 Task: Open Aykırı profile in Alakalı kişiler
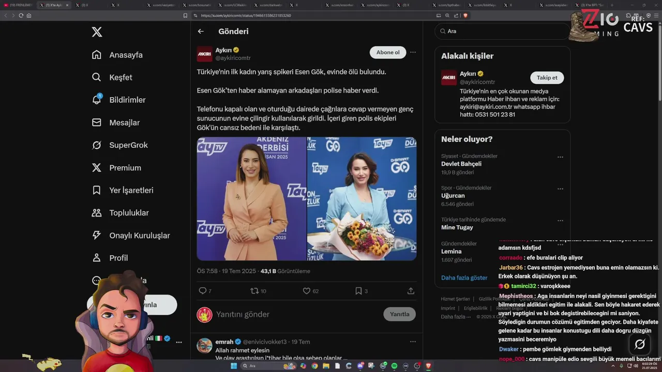tap(468, 74)
